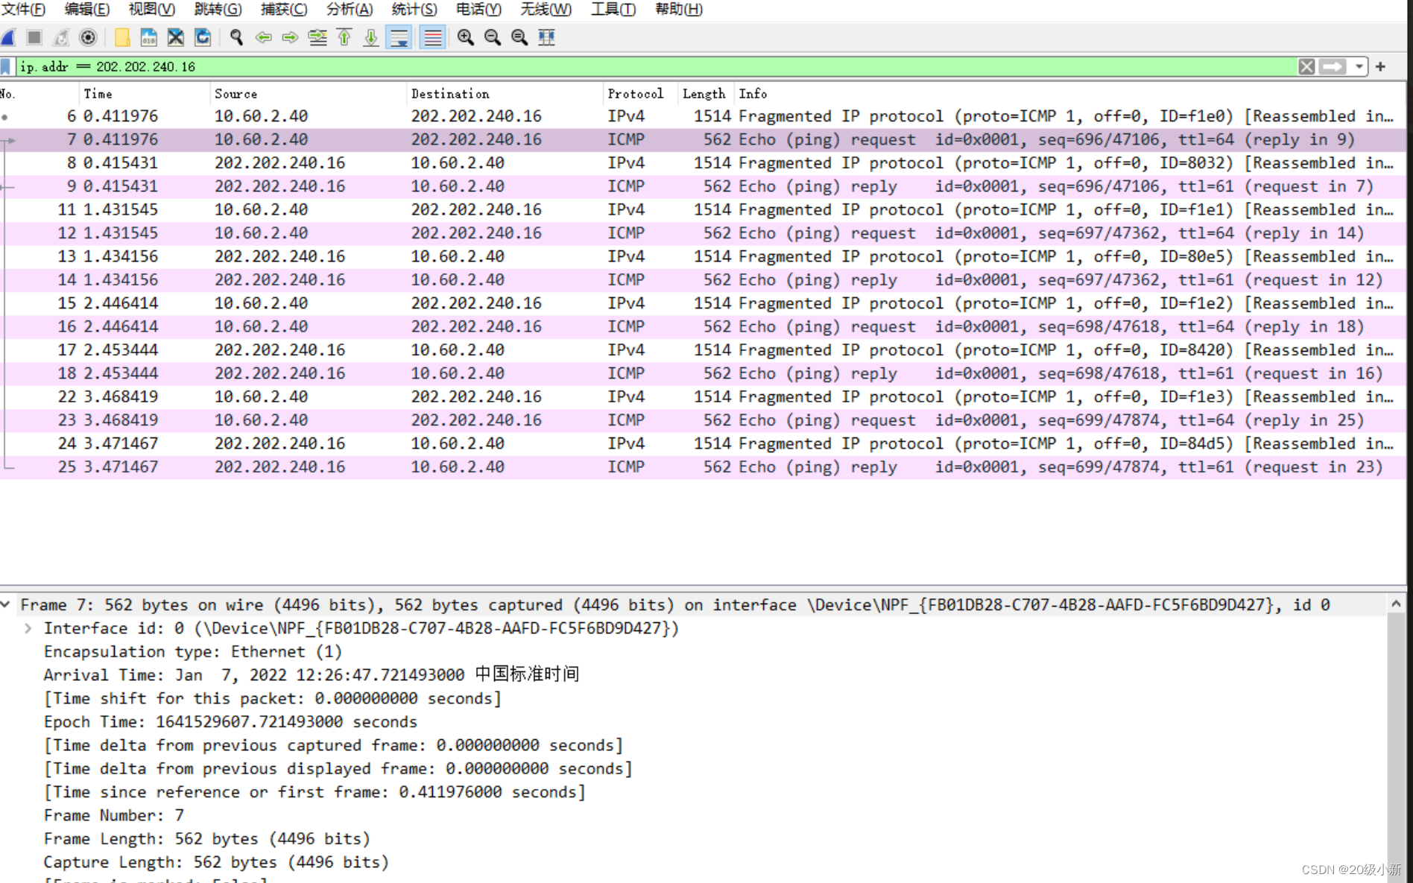The image size is (1413, 883).
Task: Restart the current capture
Action: click(61, 37)
